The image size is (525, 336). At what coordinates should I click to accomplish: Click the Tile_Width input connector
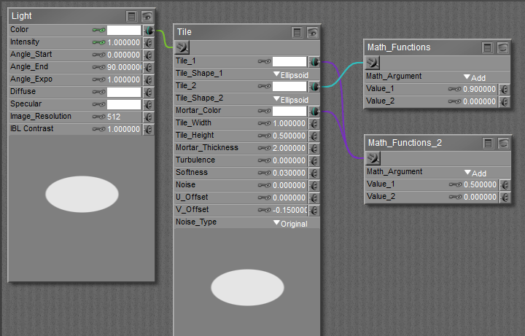click(314, 124)
